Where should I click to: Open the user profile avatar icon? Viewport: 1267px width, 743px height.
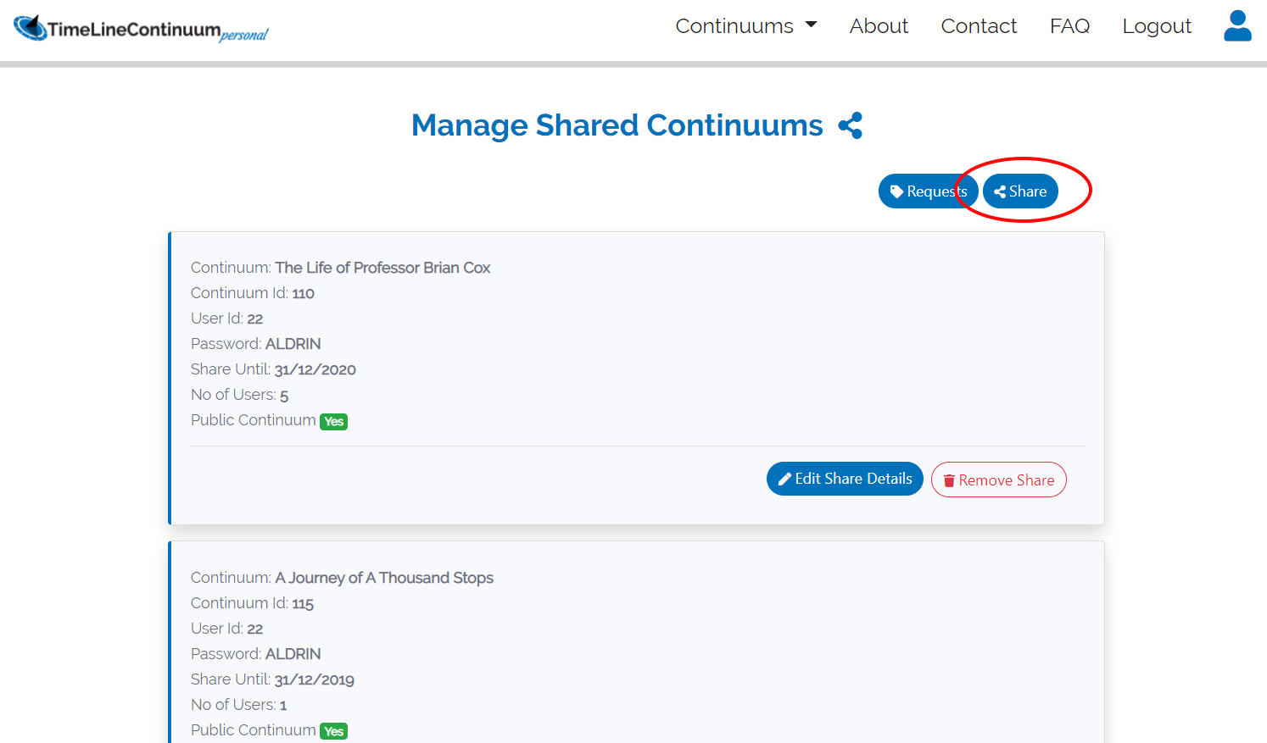[x=1237, y=26]
